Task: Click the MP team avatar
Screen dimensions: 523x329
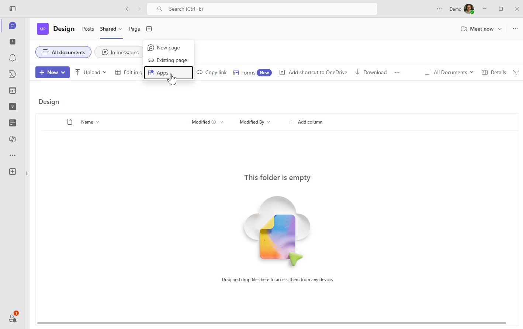Action: 43,29
